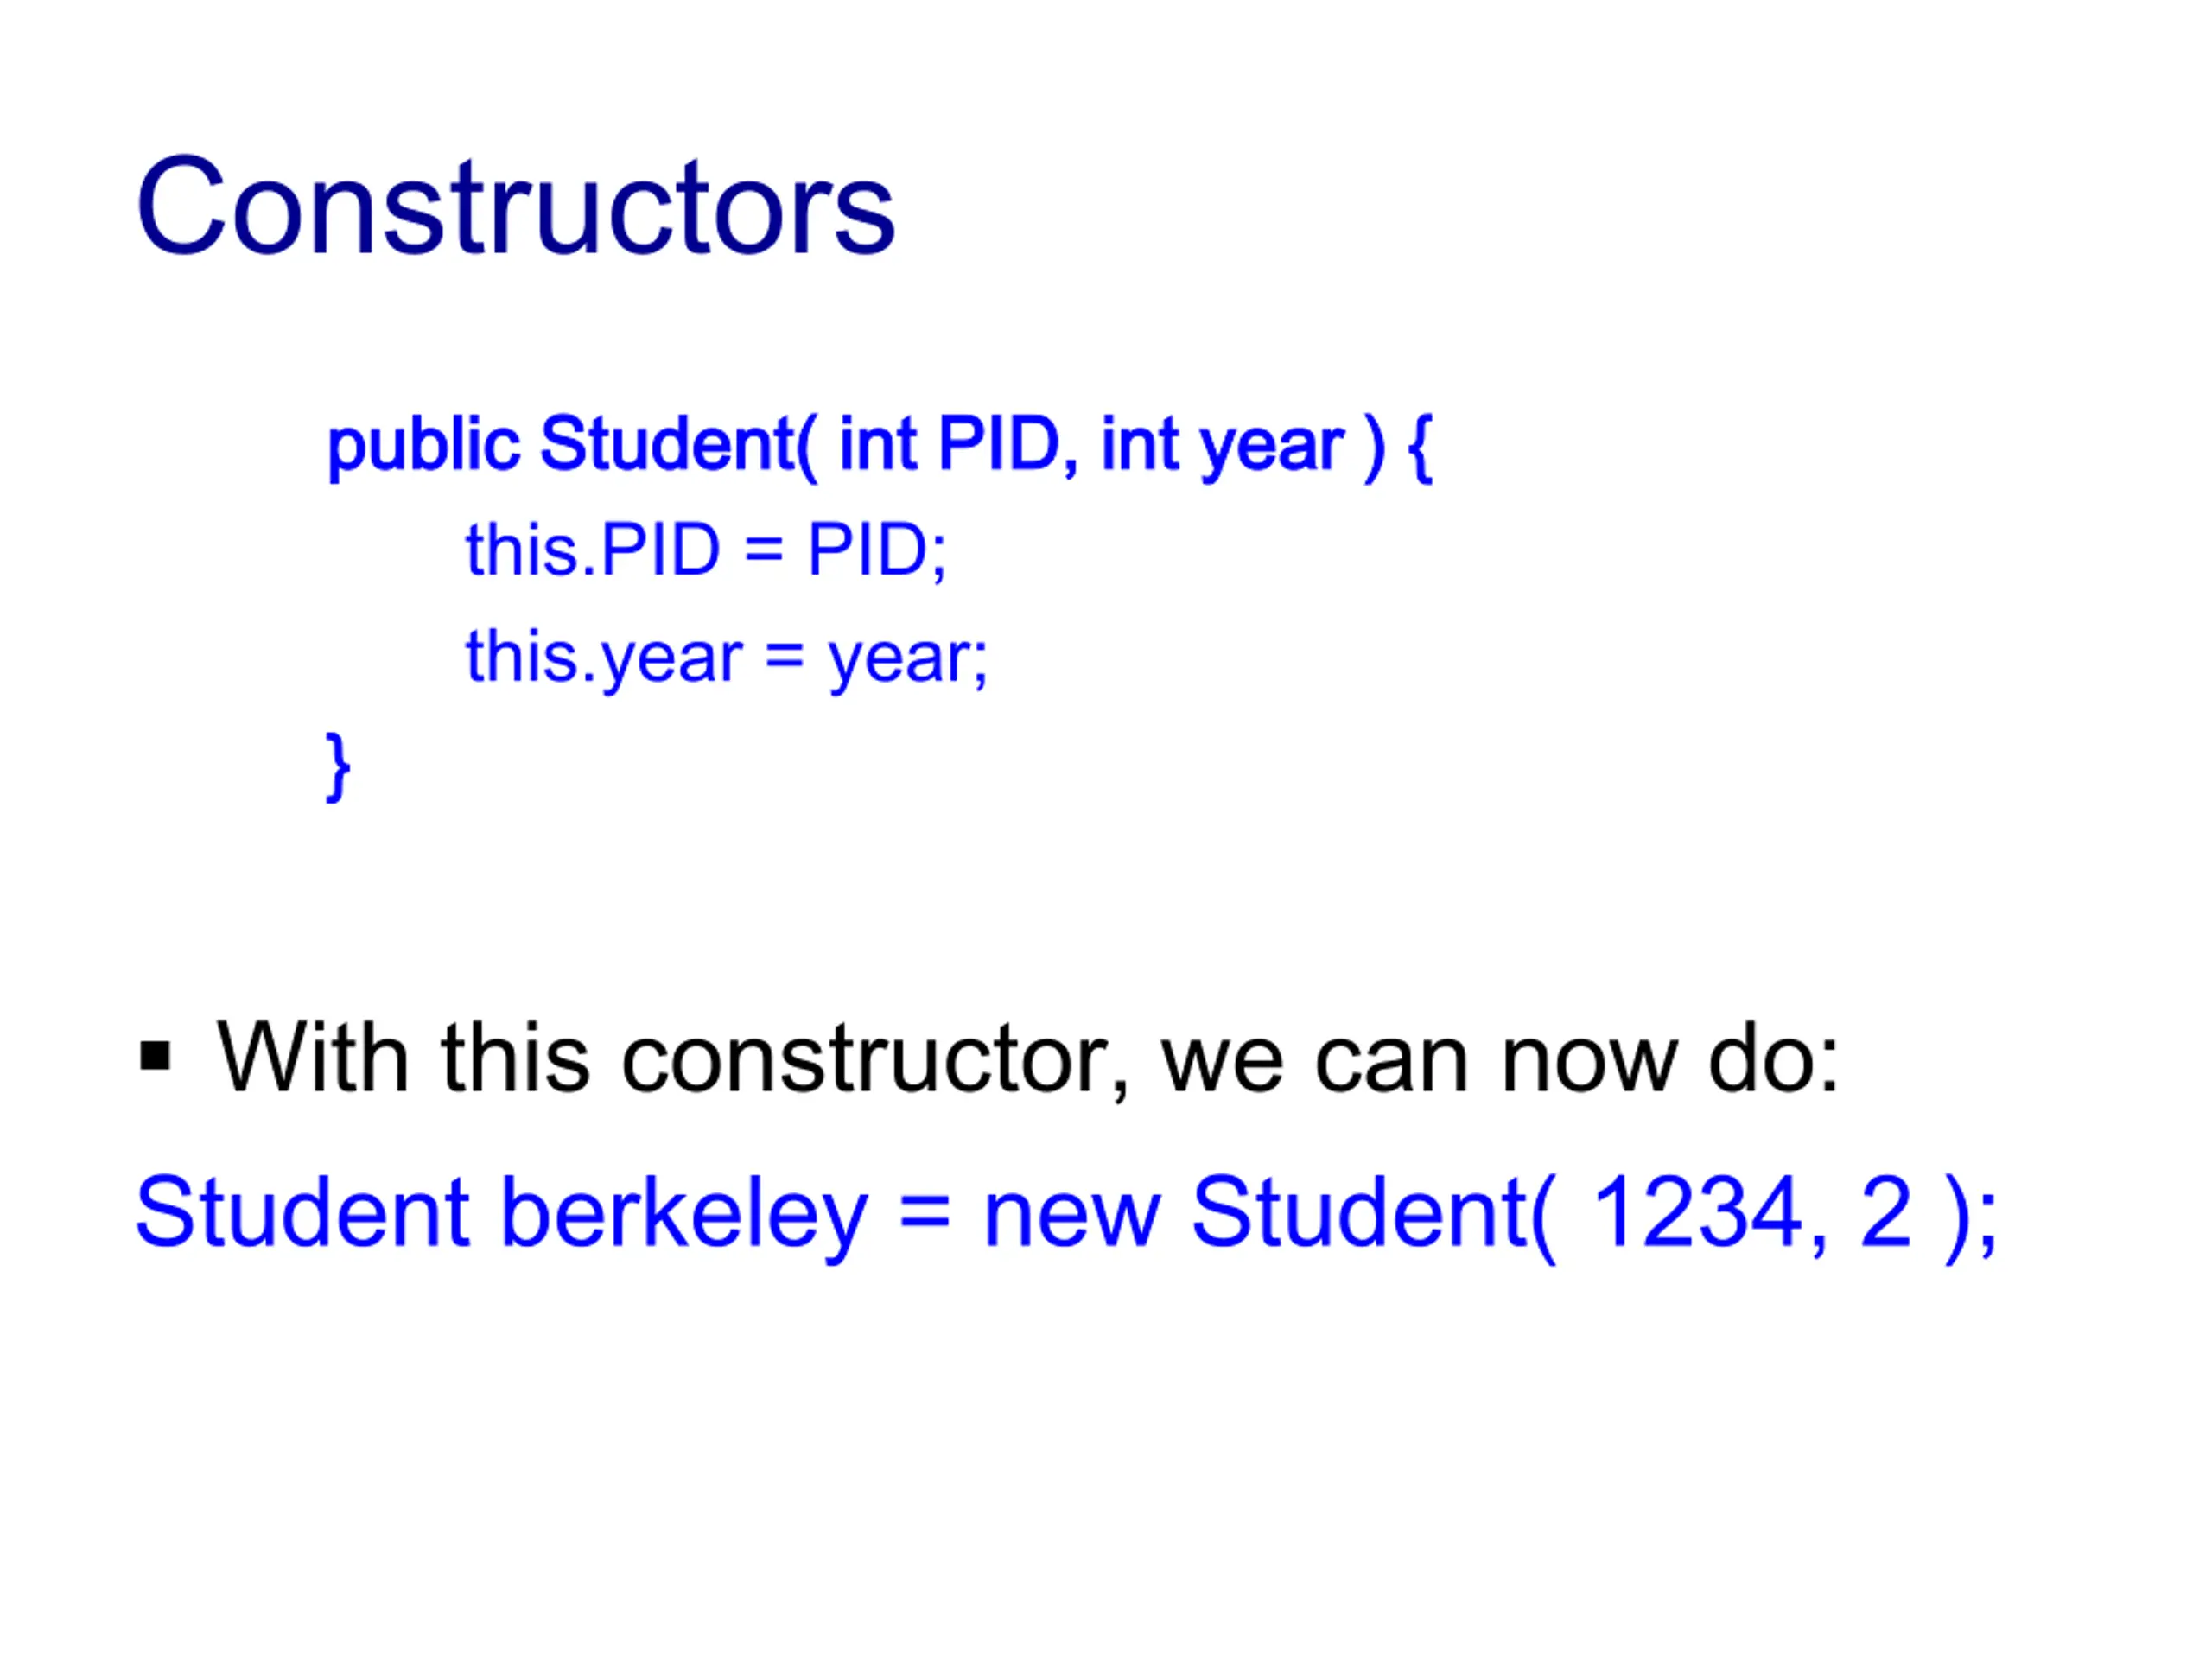Click "this.PID" in the constructor body
This screenshot has height=1659, width=2212.
tap(593, 550)
